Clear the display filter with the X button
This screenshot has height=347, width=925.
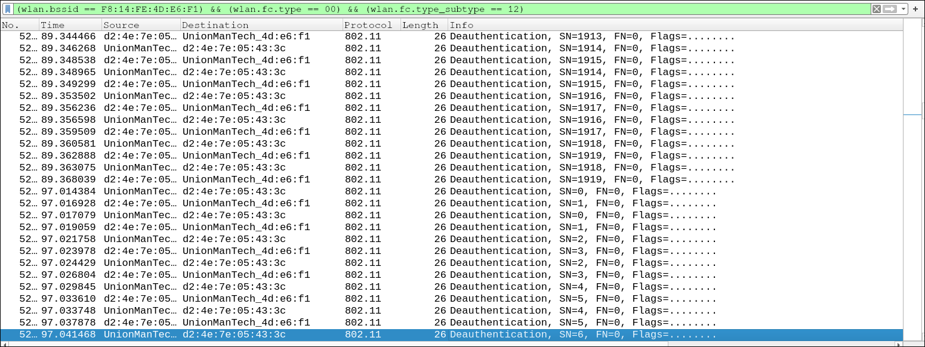[877, 9]
